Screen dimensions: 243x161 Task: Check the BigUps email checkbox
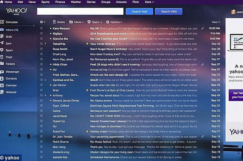click(41, 33)
